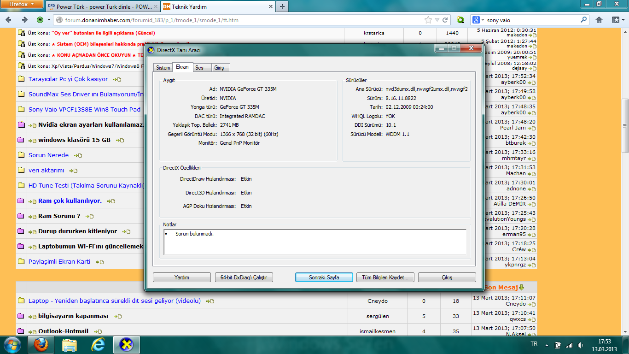Screen dimensions: 629x354
Task: Click the volume speaker tray icon
Action: 580,345
